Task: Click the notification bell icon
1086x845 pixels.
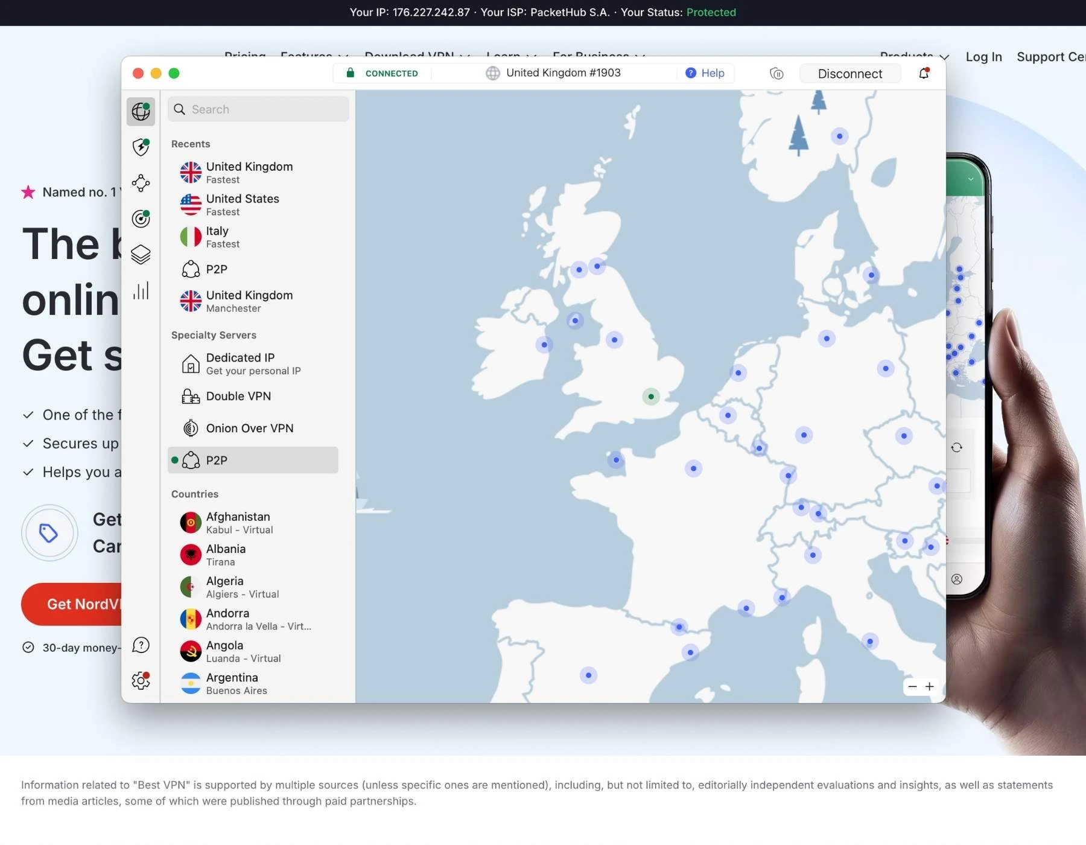Action: (924, 73)
